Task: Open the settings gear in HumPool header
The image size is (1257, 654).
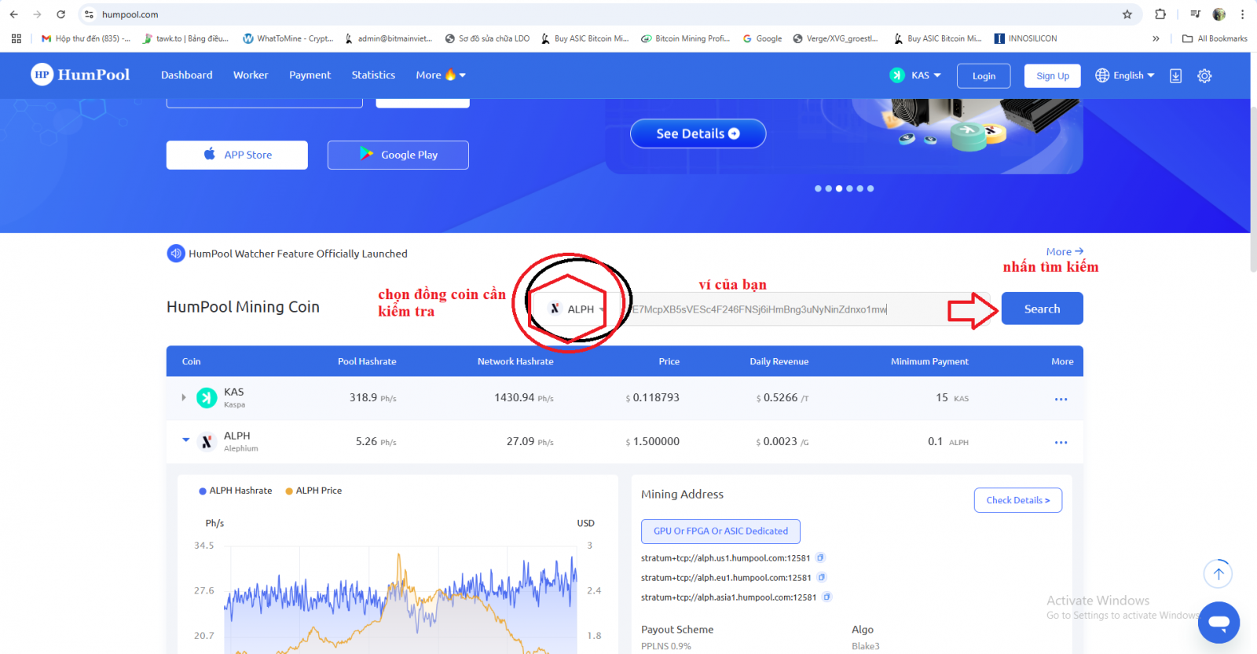Action: (1204, 75)
